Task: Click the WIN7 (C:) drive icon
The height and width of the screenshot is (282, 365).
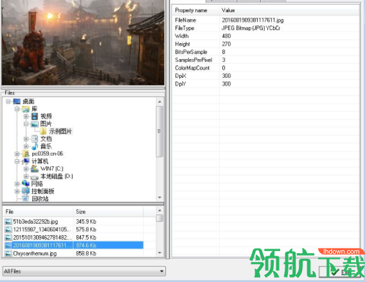Action: click(35, 169)
